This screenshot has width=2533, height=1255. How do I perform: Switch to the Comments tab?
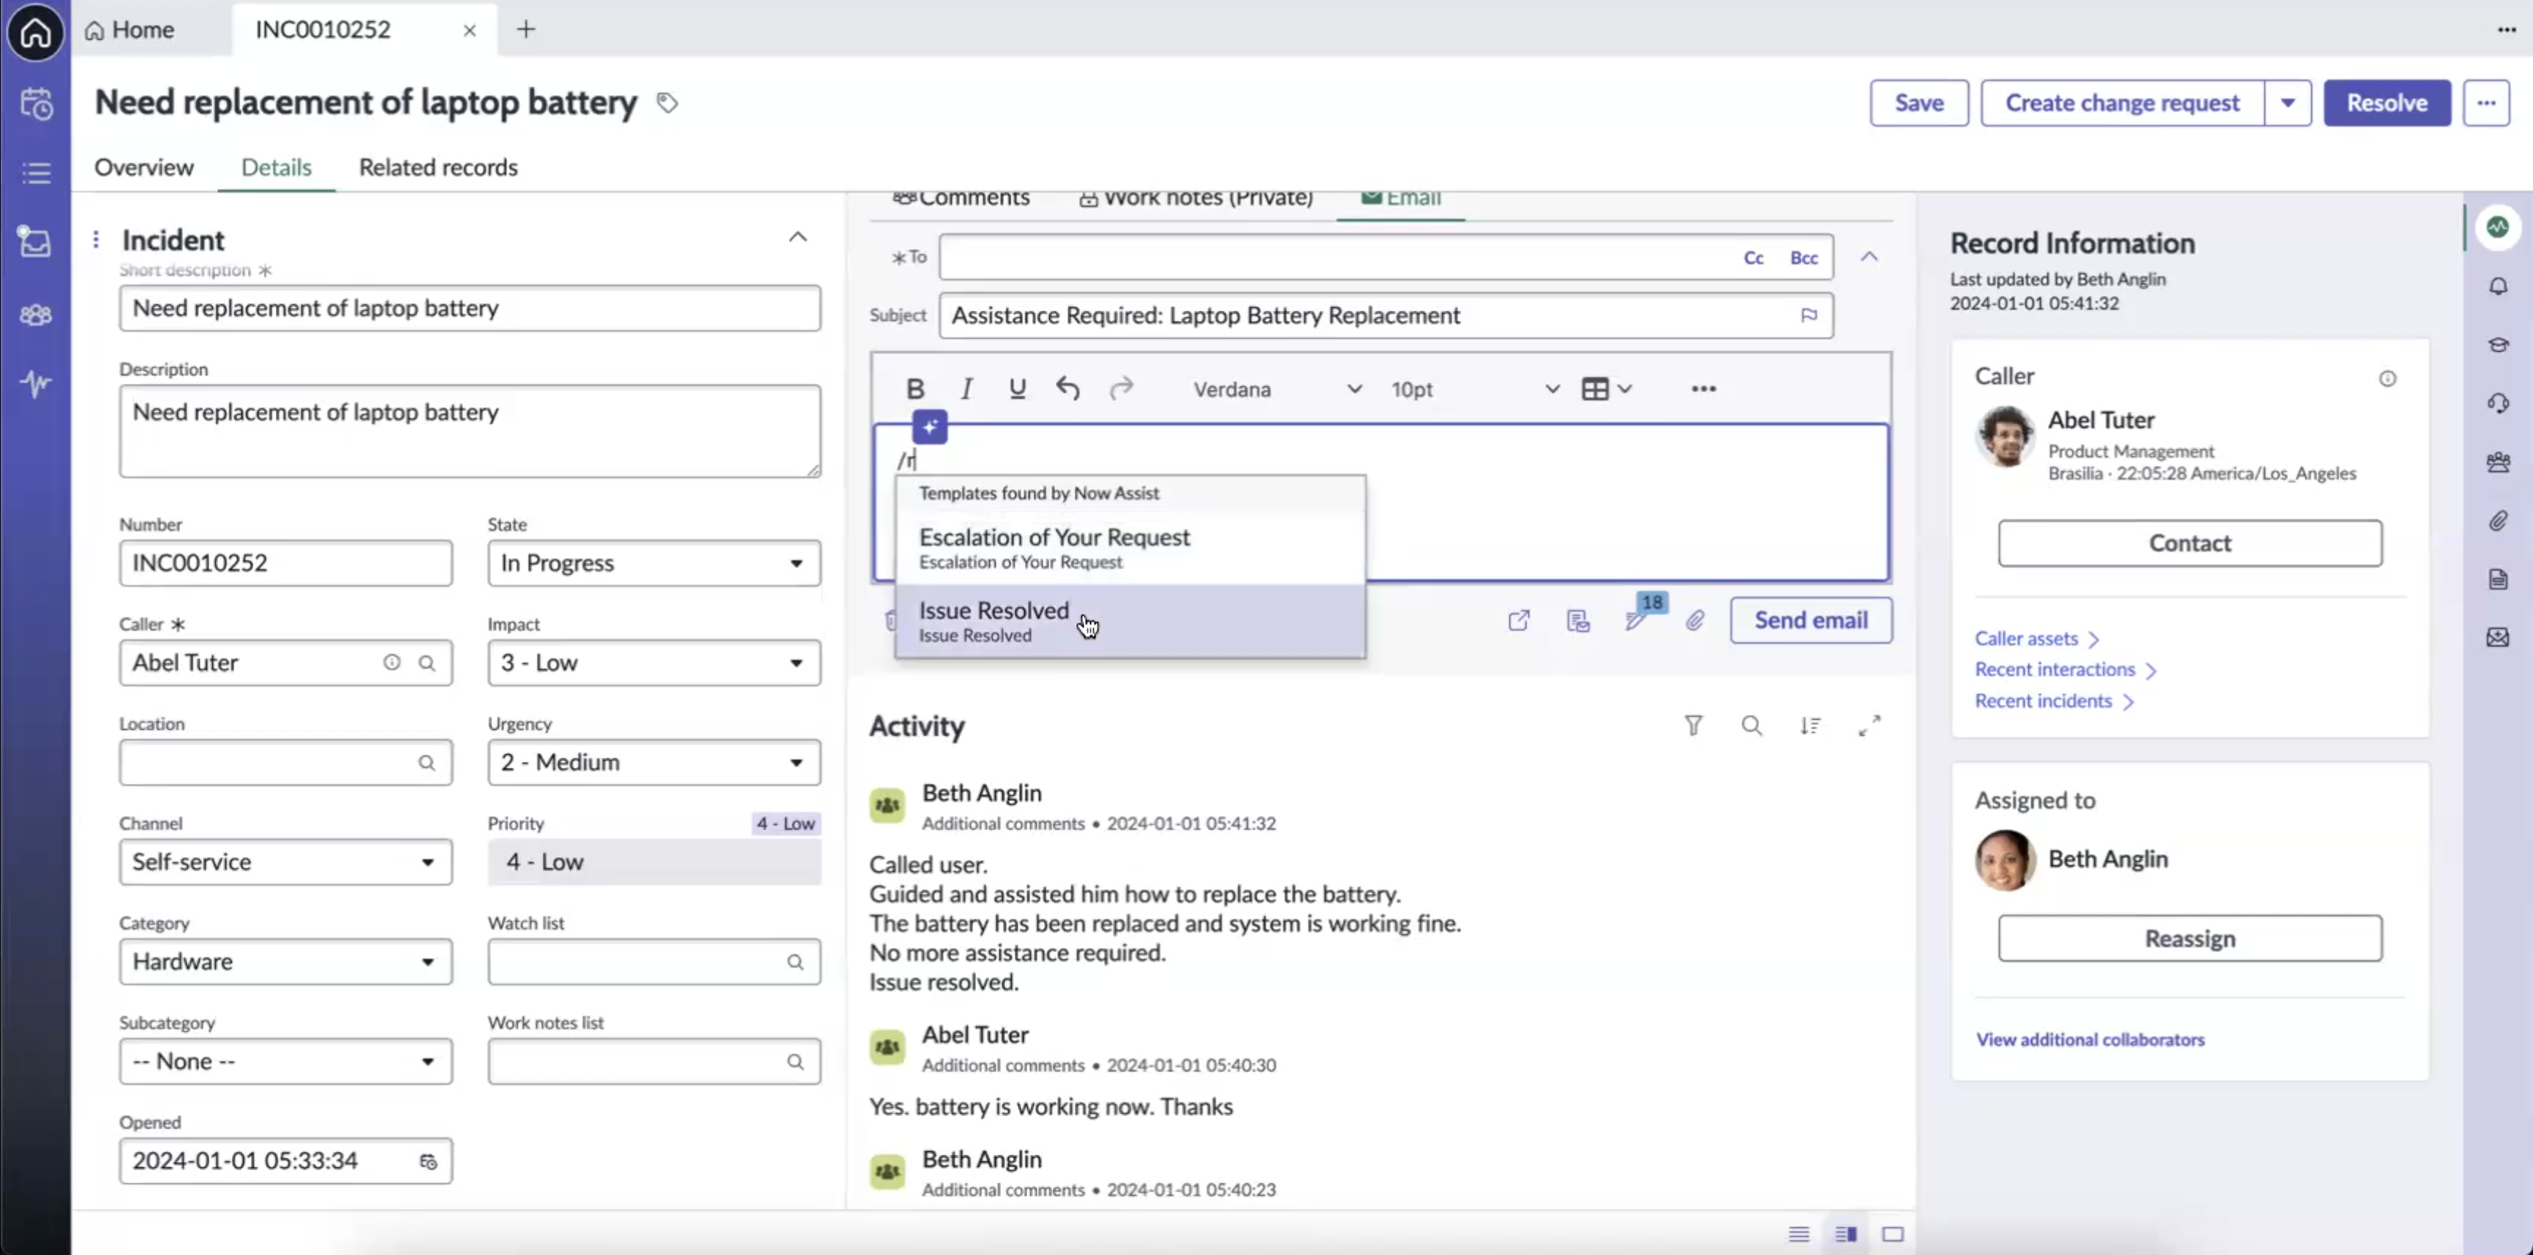tap(961, 197)
